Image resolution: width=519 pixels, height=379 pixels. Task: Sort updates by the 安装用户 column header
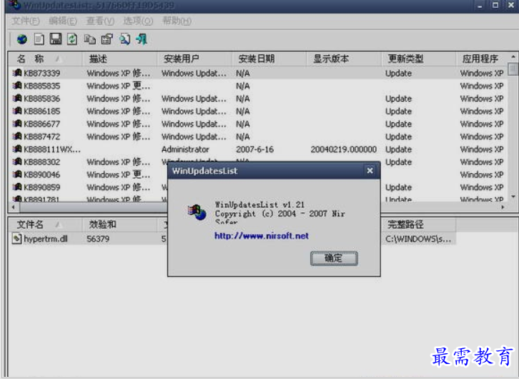(x=194, y=59)
